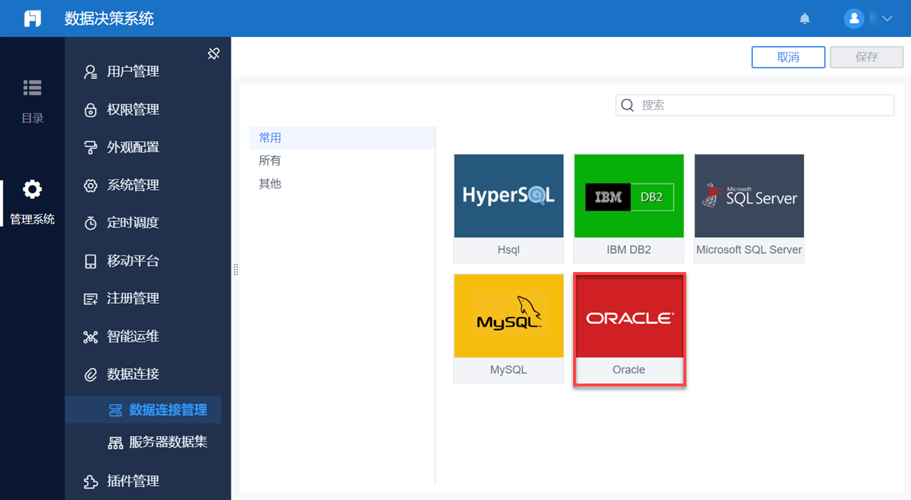Viewport: 911px width, 500px height.
Task: Click the 智能运维 network icon
Action: (x=91, y=337)
